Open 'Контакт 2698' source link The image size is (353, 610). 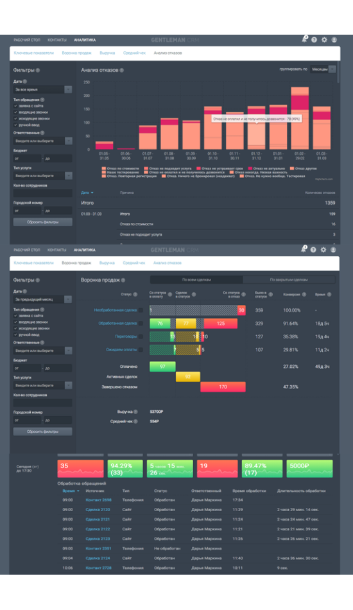[x=98, y=500]
